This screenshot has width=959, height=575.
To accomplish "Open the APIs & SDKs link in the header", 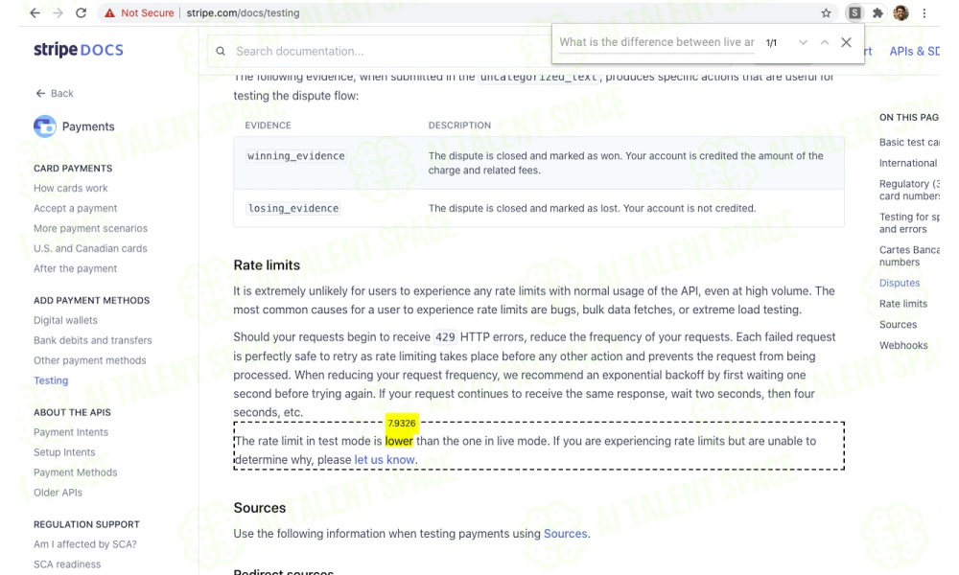I will (x=914, y=52).
